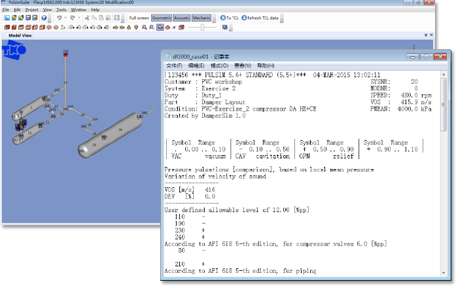Click the Paste clipboard icon
The height and width of the screenshot is (286, 456).
(101, 18)
